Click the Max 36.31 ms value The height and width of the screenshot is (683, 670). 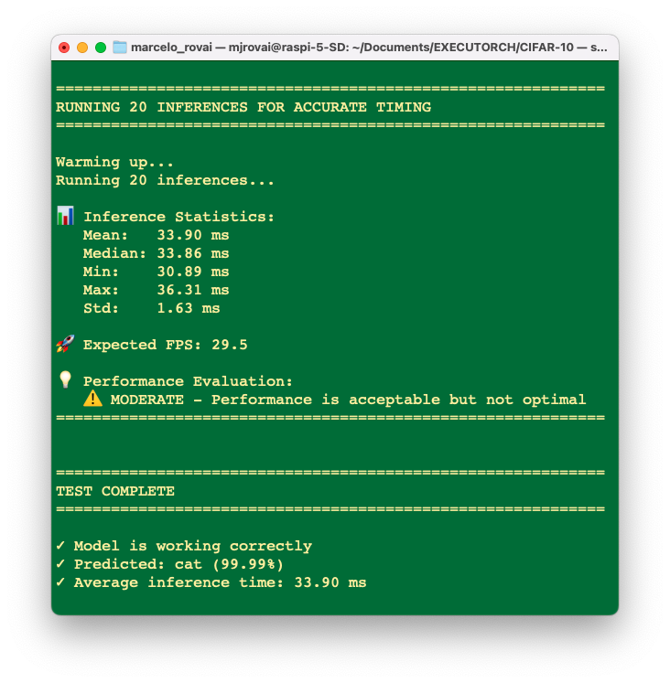(x=192, y=290)
